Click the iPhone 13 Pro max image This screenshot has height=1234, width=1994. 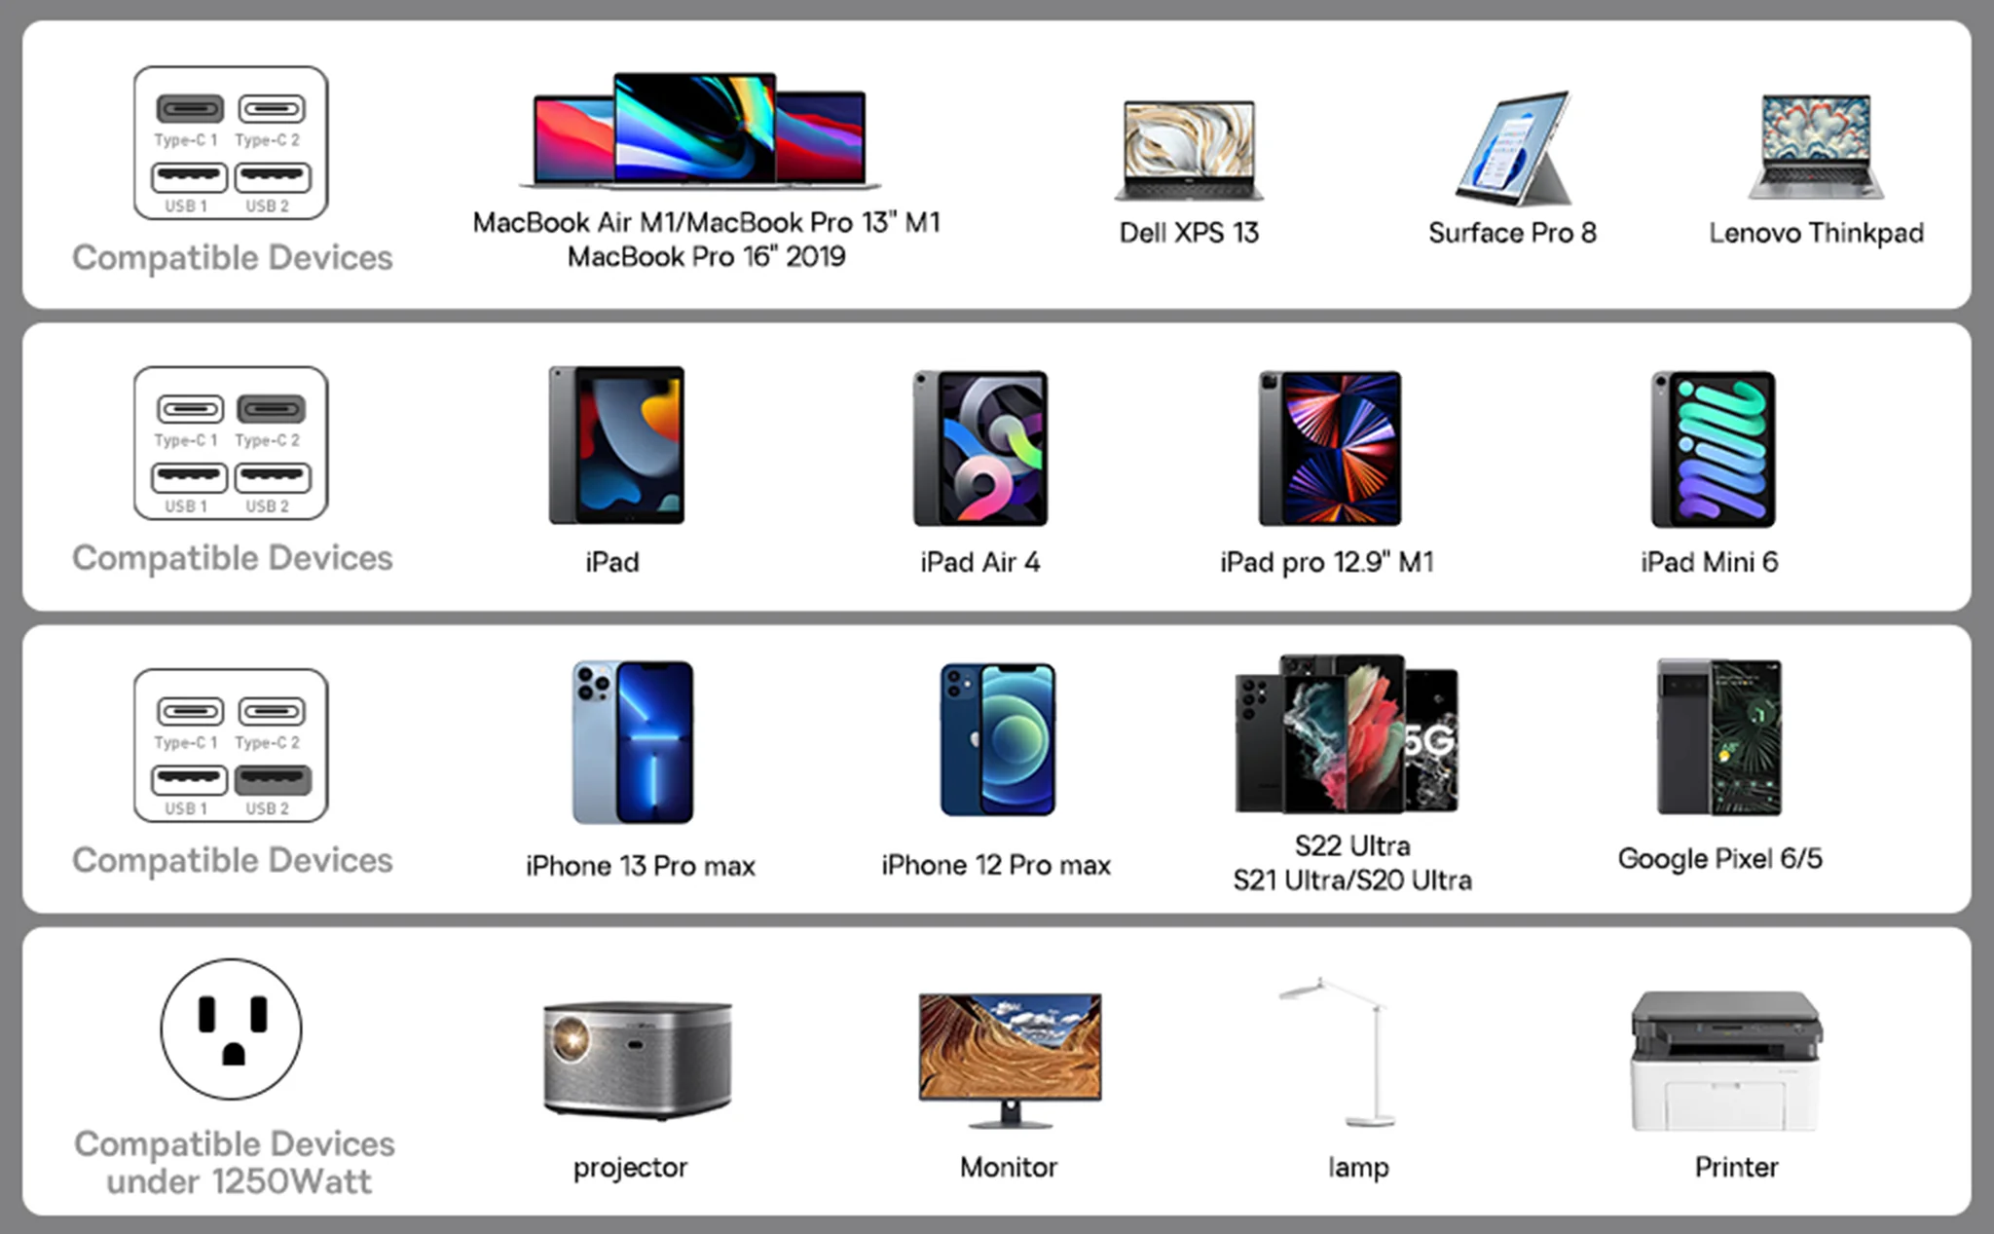(x=633, y=742)
